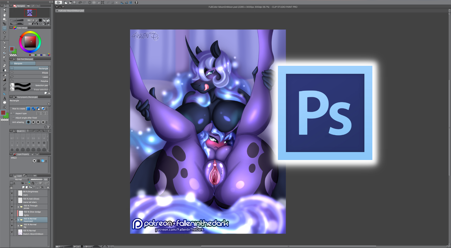The image size is (451, 248).
Task: Open the Tool property [Rectangle] tab
Action: click(x=26, y=97)
